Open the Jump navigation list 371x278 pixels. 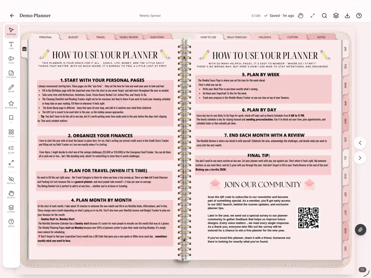(x=11, y=150)
